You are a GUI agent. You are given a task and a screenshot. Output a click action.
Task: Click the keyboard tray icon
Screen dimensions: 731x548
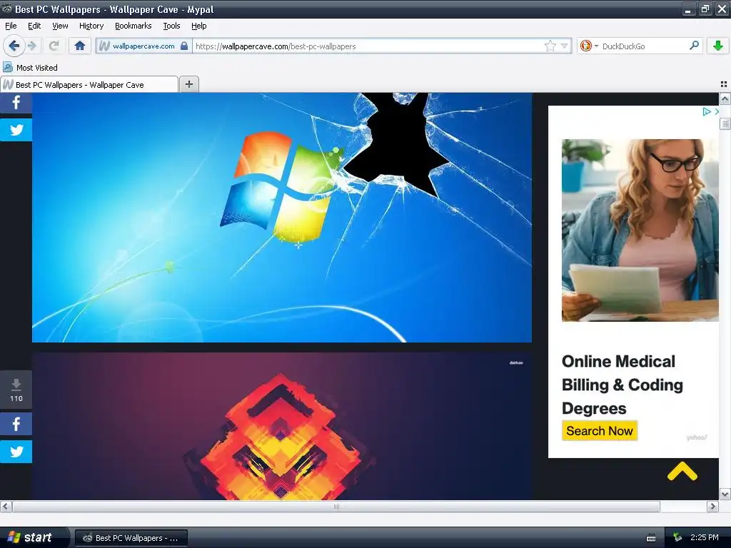point(651,538)
